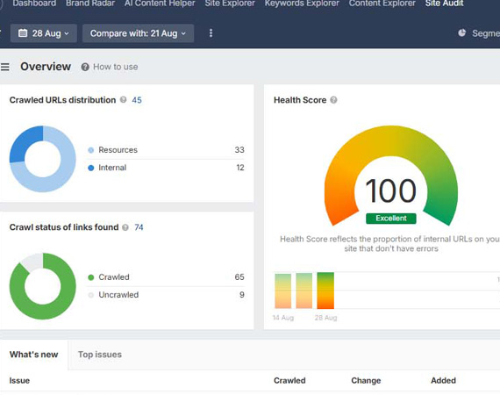The image size is (500, 395).
Task: Click the Added column header
Action: click(443, 381)
